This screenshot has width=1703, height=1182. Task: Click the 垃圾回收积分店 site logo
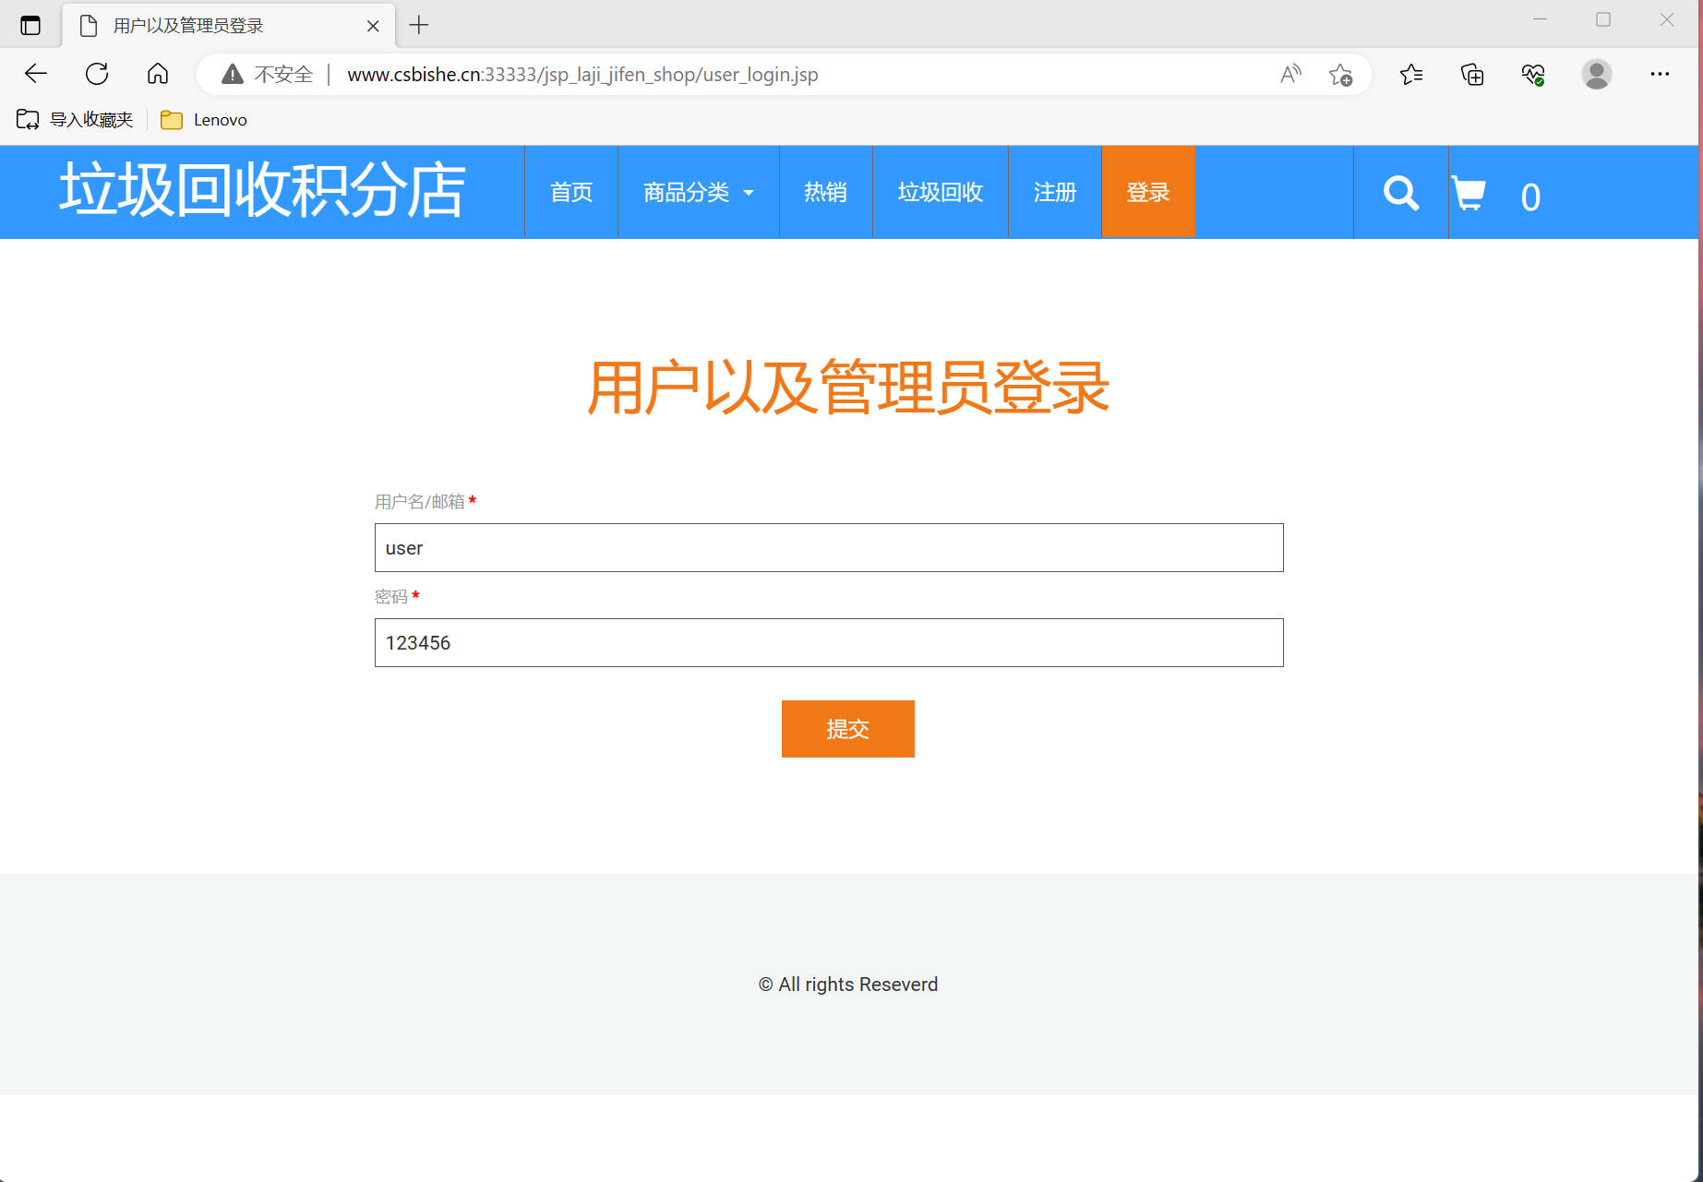(262, 191)
